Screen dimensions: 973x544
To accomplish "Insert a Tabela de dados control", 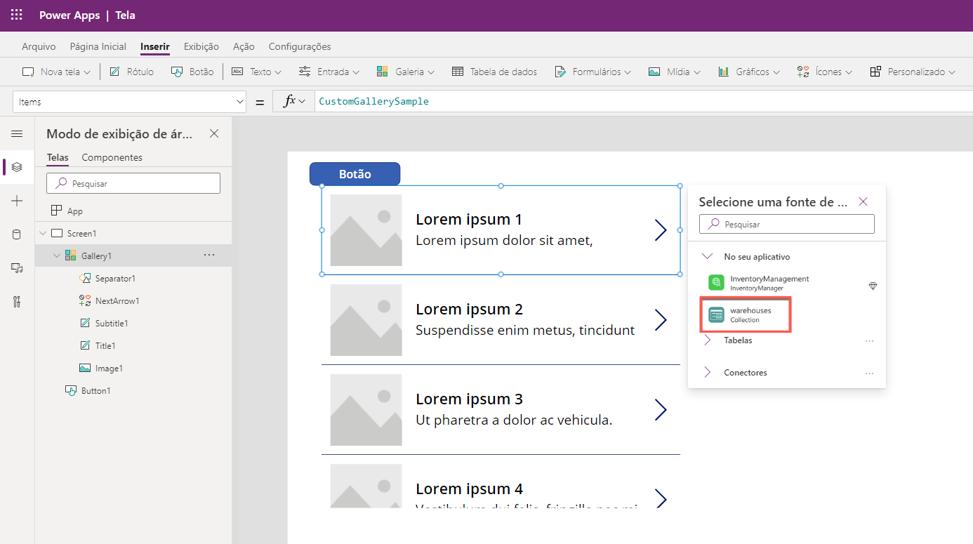I will point(494,72).
